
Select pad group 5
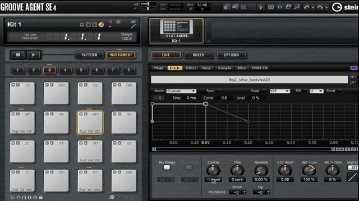pyautogui.click(x=81, y=70)
